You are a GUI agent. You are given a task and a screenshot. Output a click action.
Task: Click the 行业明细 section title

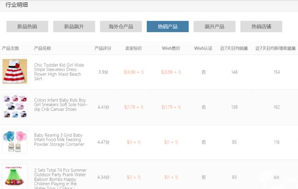tap(17, 5)
